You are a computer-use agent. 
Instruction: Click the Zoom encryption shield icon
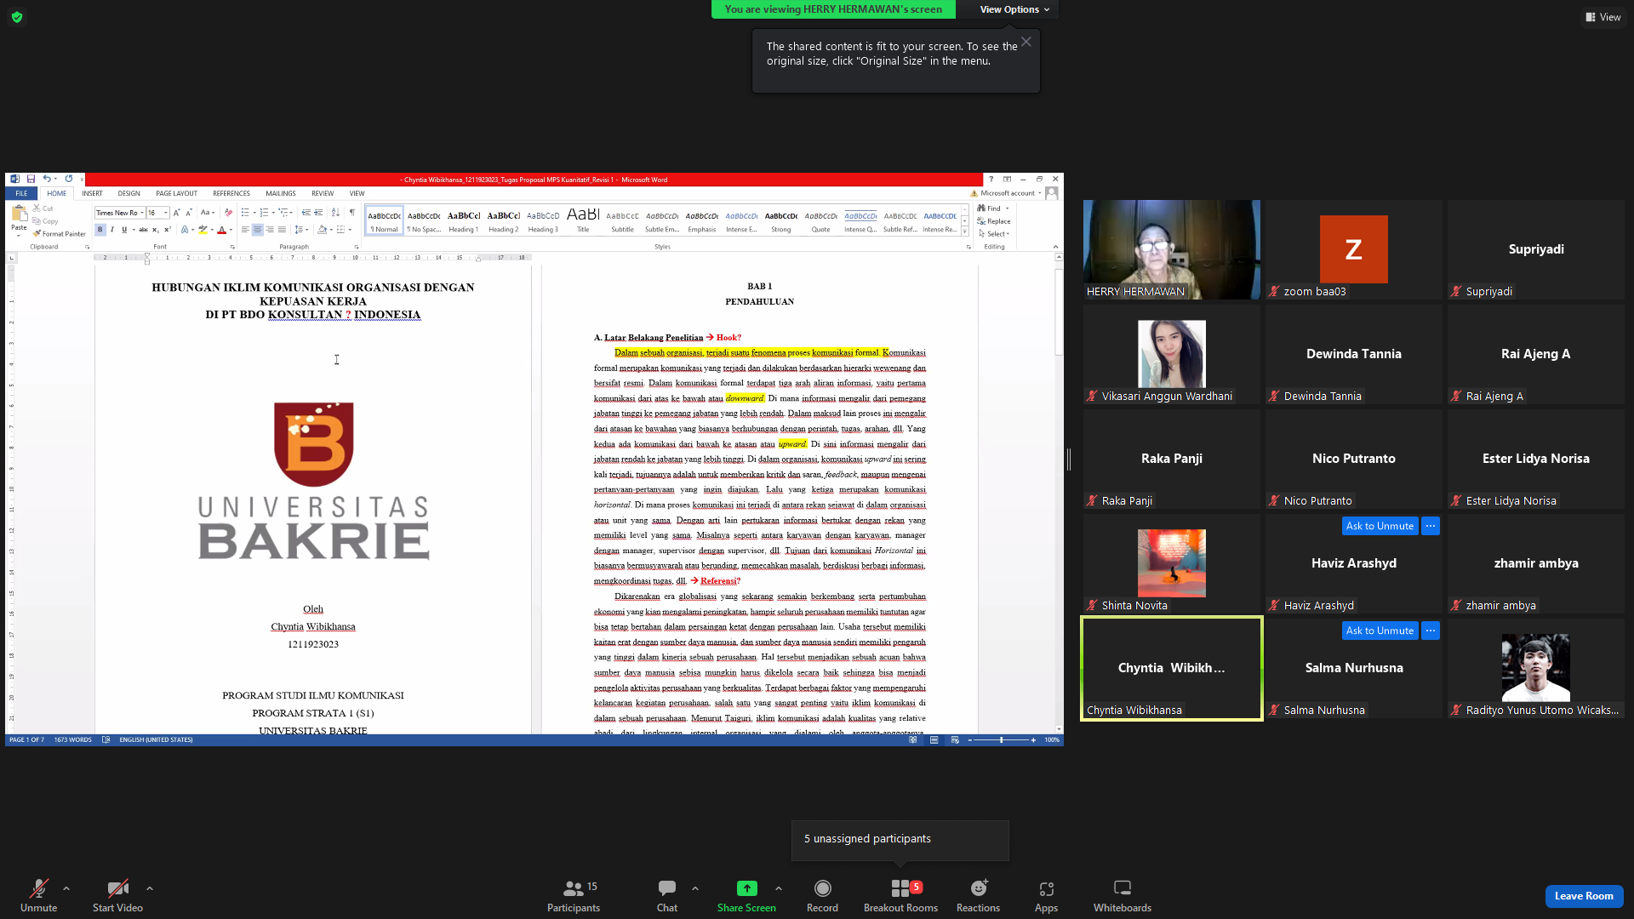tap(17, 17)
